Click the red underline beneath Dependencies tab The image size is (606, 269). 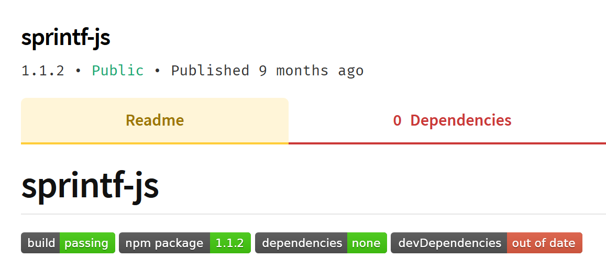447,143
